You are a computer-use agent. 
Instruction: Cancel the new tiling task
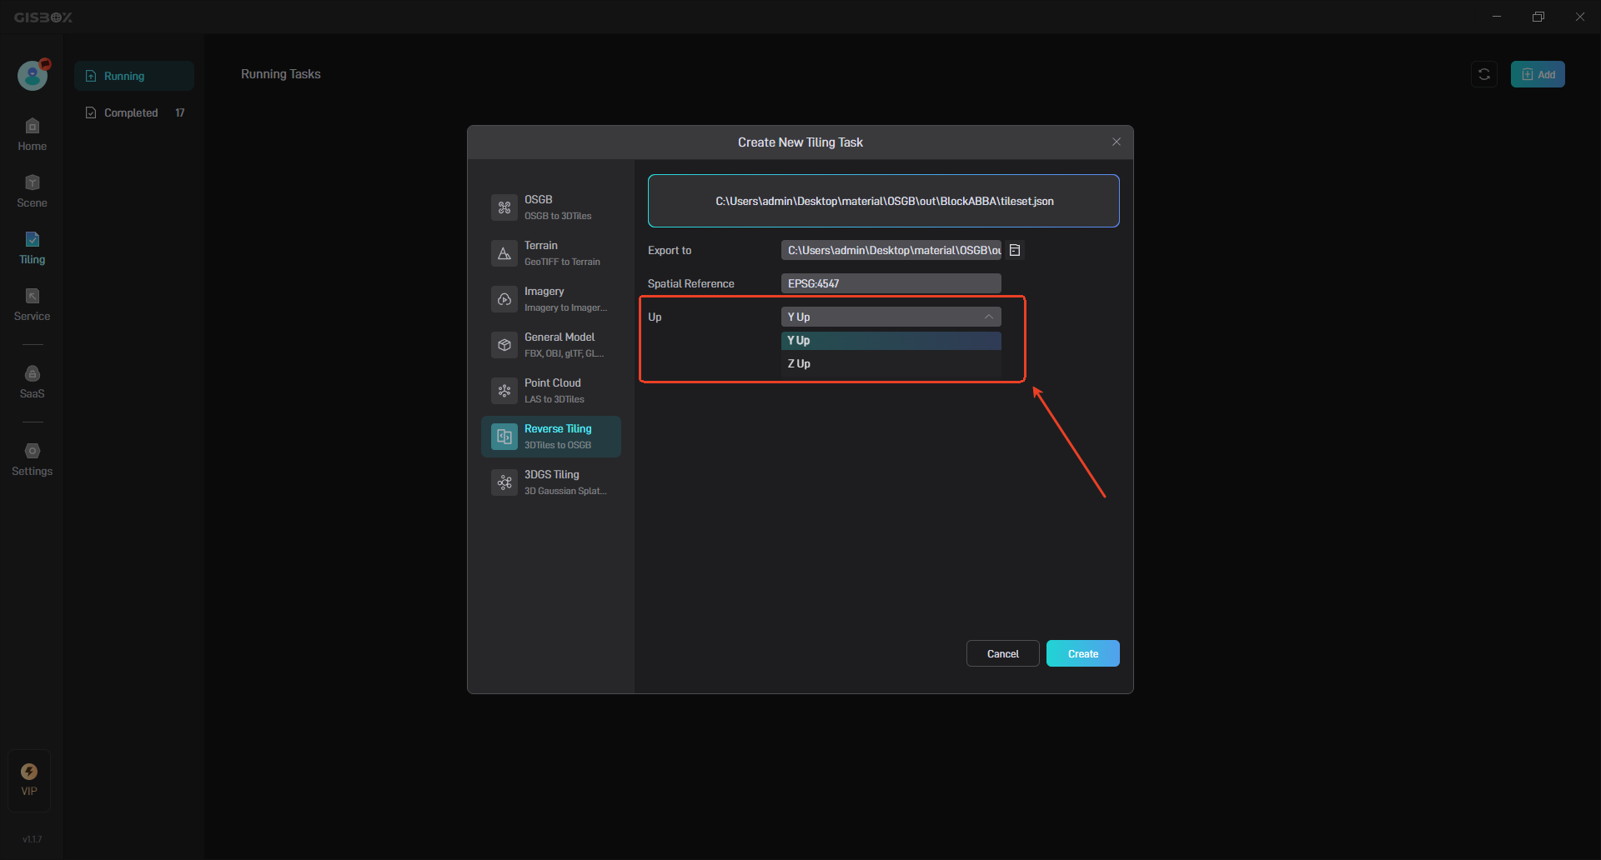point(1003,653)
